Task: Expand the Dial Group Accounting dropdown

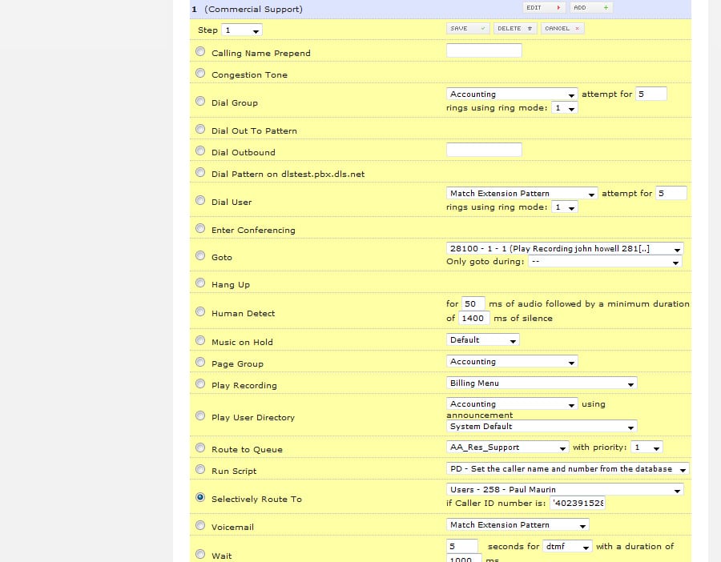Action: tap(512, 94)
